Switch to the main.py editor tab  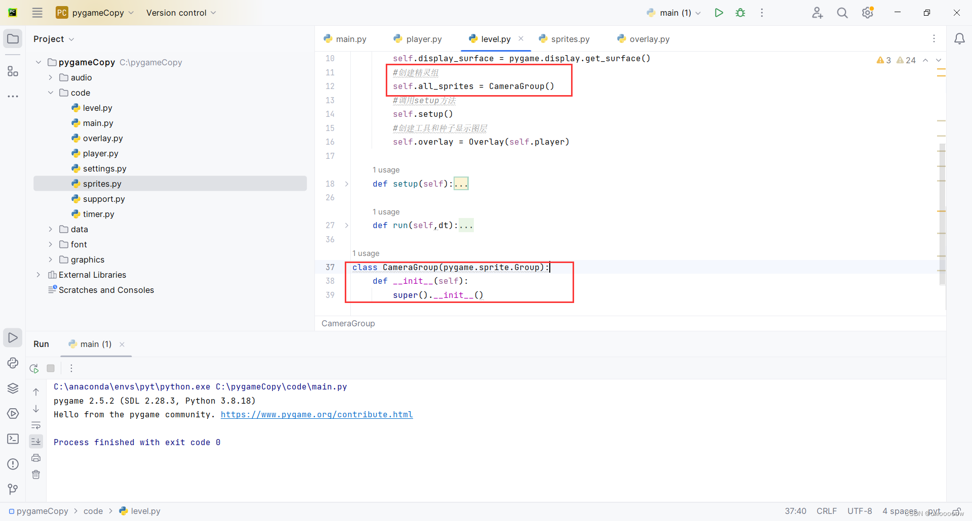click(345, 39)
